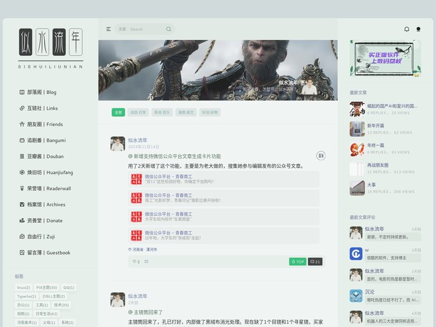Select the 全部 category tab
The image size is (436, 327).
118,113
